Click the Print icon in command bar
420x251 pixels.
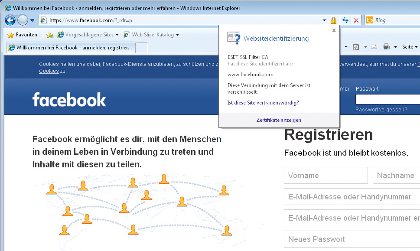click(x=386, y=47)
